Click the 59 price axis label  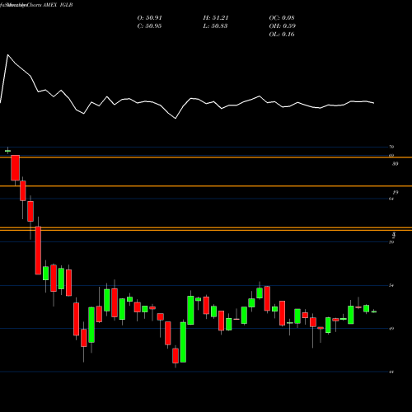391,242
